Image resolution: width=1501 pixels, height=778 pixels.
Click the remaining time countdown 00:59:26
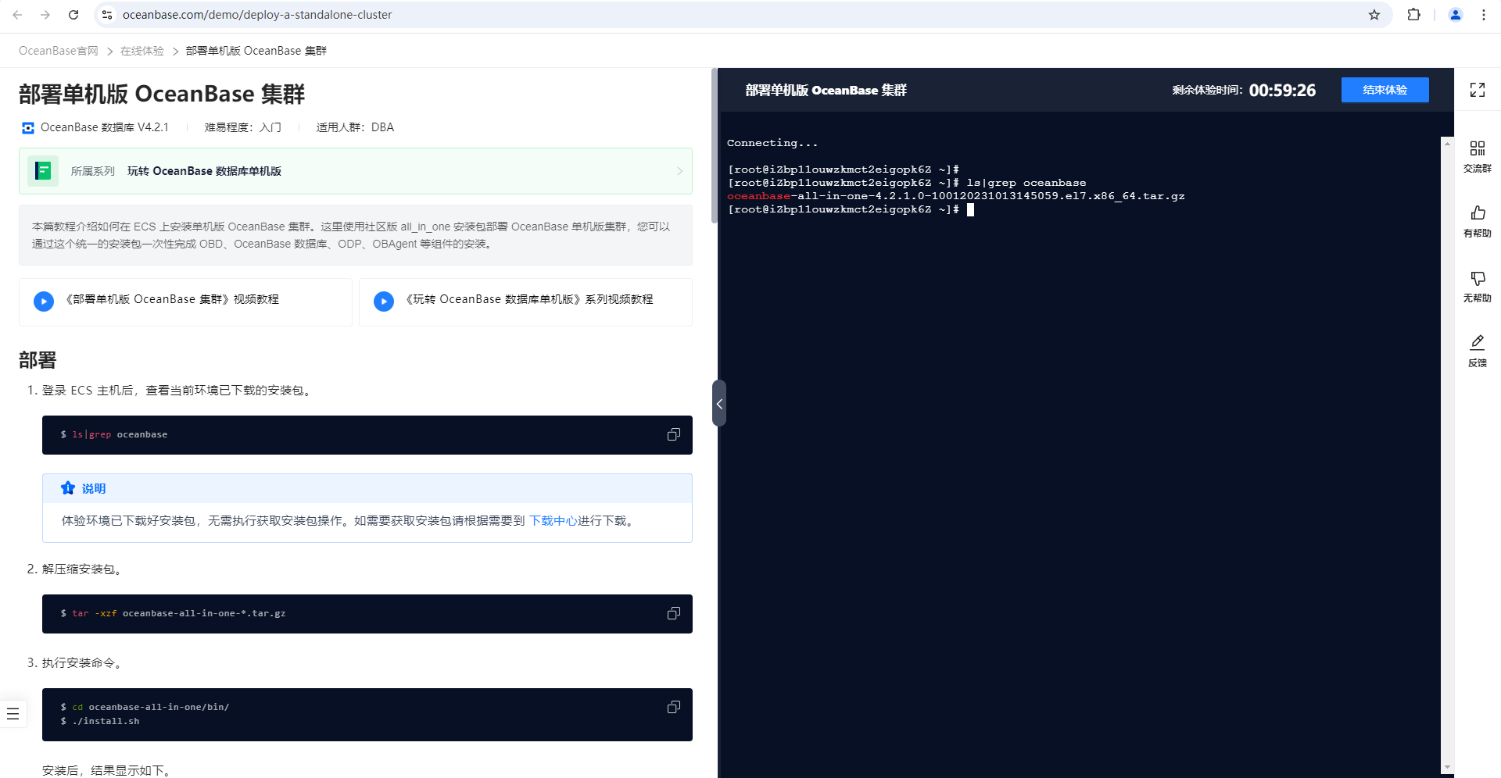click(1282, 90)
